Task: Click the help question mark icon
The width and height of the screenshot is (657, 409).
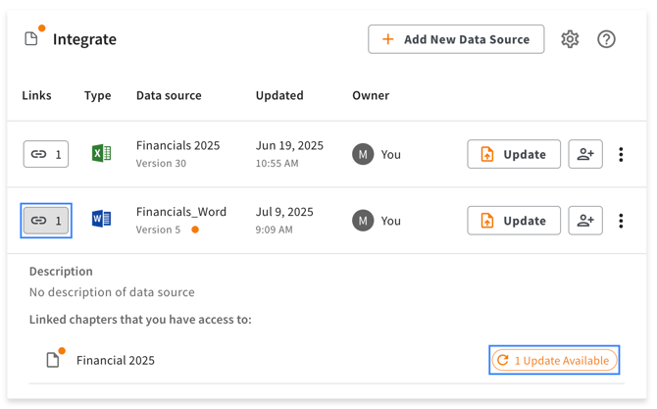Action: (x=606, y=39)
